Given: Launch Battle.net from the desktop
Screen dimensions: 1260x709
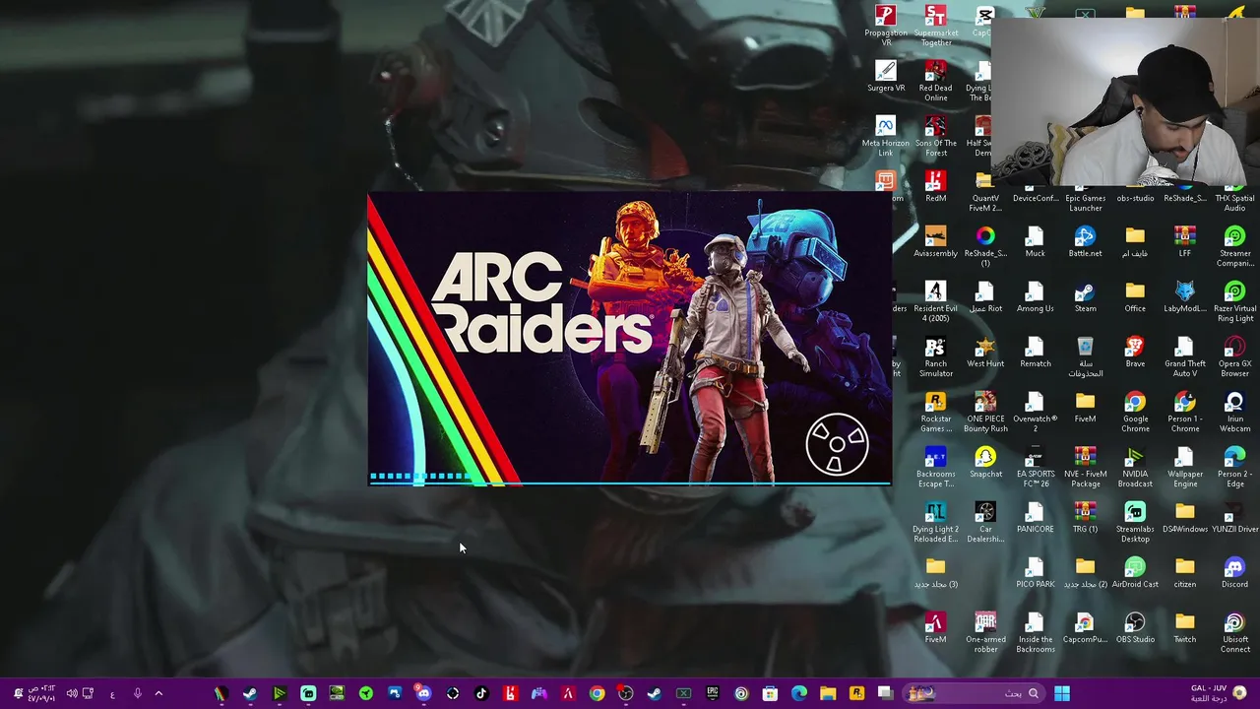Looking at the screenshot, I should (x=1085, y=242).
